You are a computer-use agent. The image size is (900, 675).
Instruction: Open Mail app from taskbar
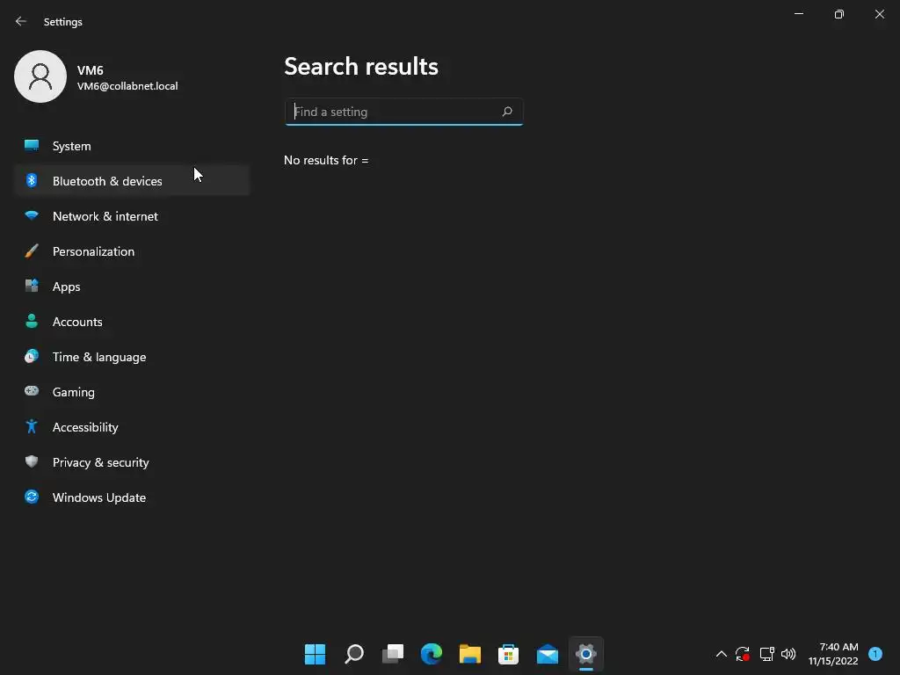pyautogui.click(x=548, y=654)
